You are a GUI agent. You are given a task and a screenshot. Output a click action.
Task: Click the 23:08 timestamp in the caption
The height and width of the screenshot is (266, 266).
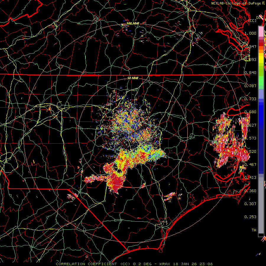[206, 264]
